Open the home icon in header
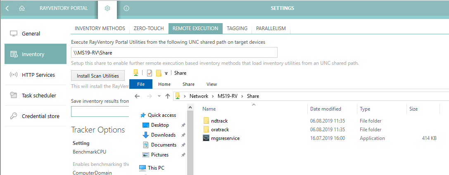Screen dimensions: 449x175 [x=22, y=8]
